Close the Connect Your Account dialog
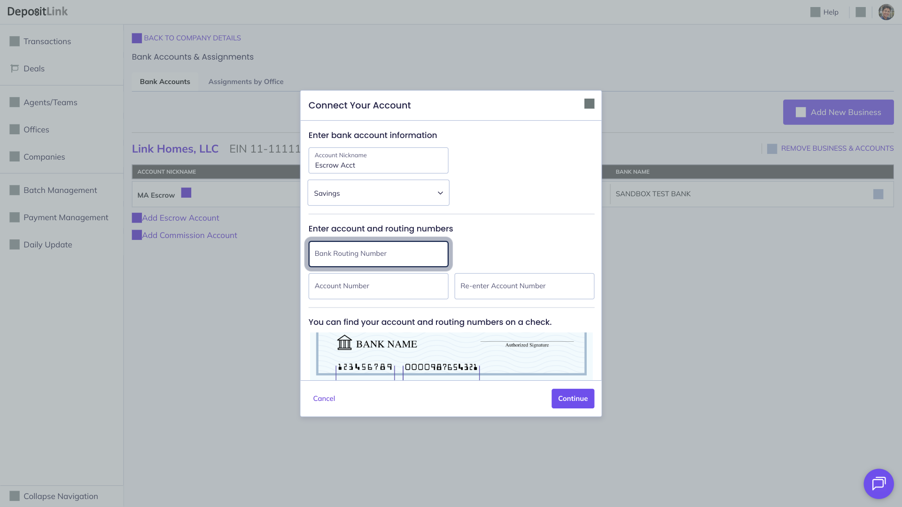The width and height of the screenshot is (902, 507). click(x=589, y=104)
